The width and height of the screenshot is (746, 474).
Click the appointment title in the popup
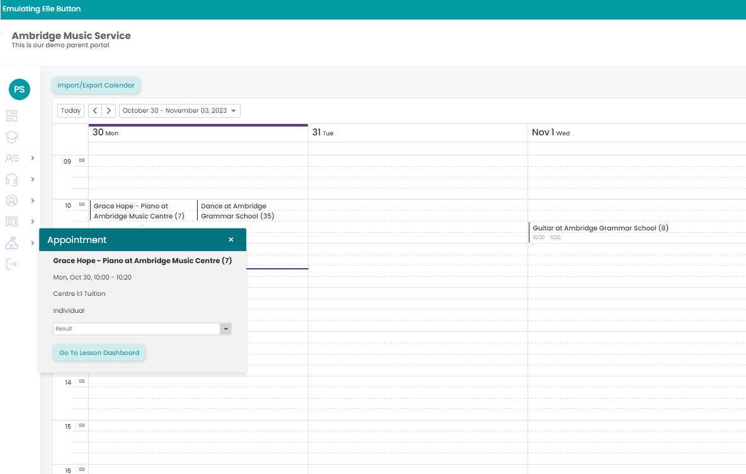142,261
